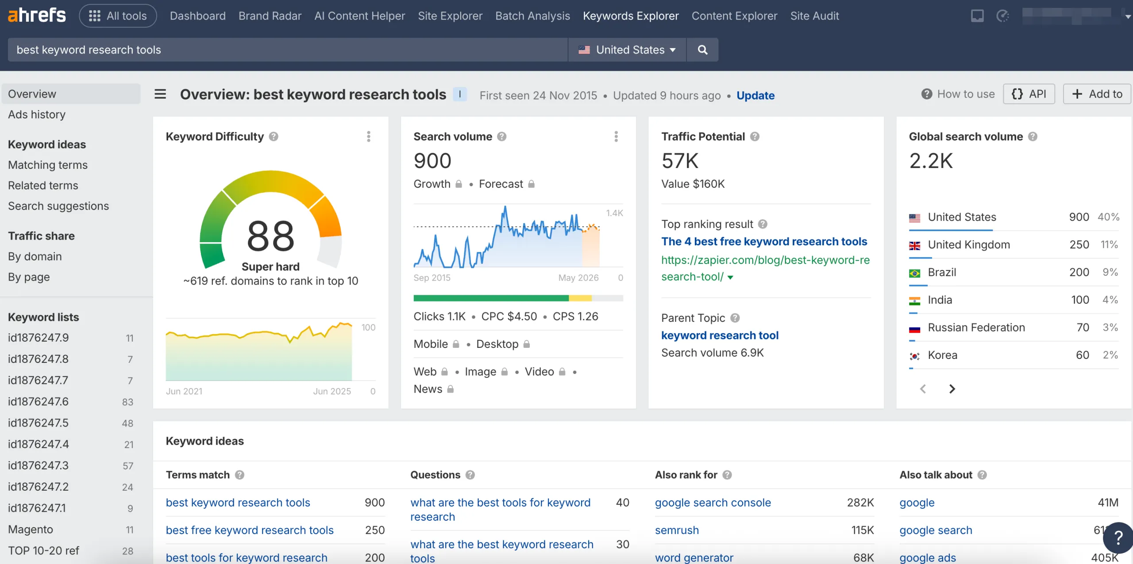Click the keyword search input field
This screenshot has height=564, width=1133.
288,50
